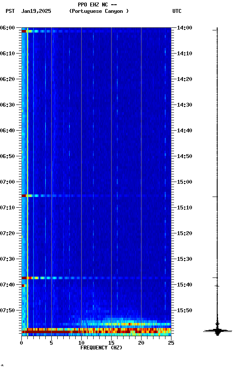Click the '07:30' PST time label
Screen dimensions: 236x370
click(7, 260)
